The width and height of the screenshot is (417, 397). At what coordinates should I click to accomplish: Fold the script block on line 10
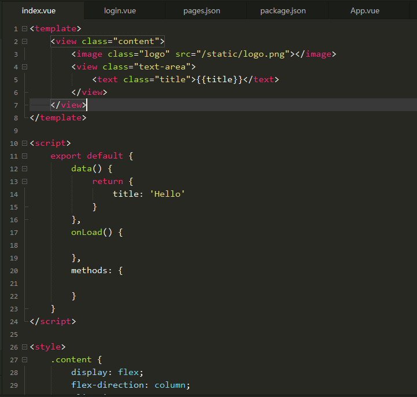(x=24, y=143)
